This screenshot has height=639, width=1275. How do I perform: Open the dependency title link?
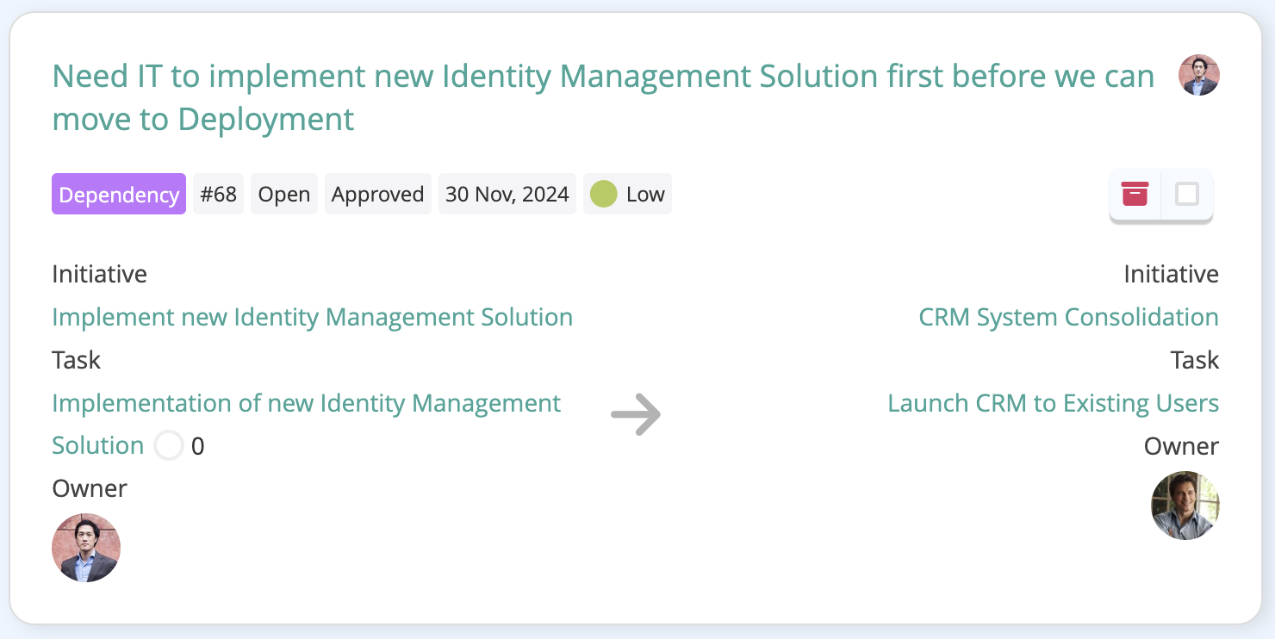click(x=603, y=97)
